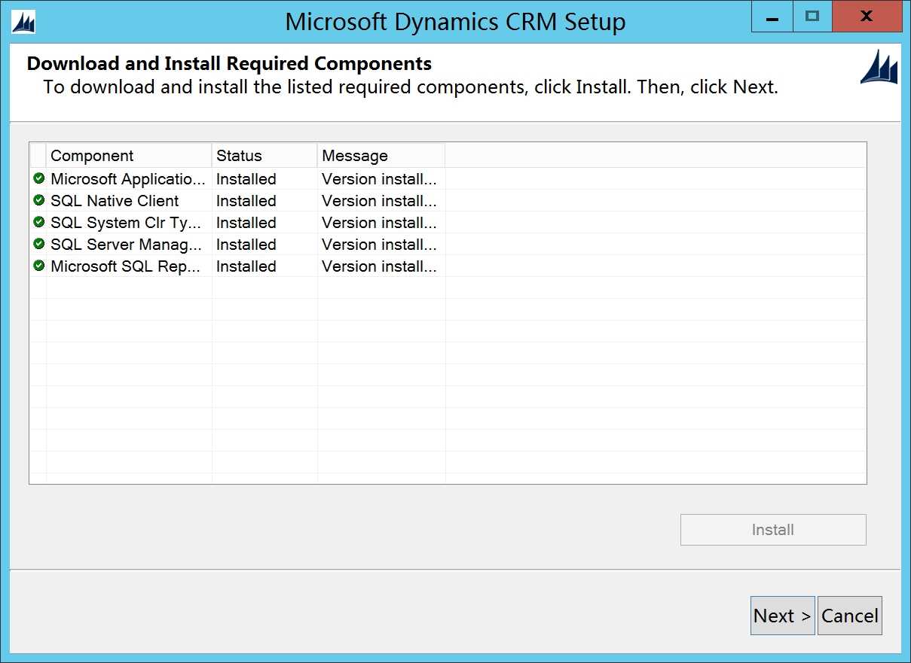Click the green check icon beside SQL System Clr Ty...
Image resolution: width=911 pixels, height=663 pixels.
click(38, 223)
